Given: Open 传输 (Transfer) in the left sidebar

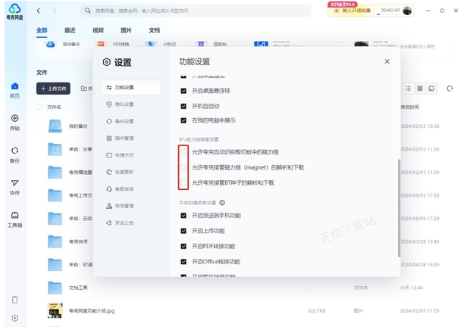Looking at the screenshot, I should [14, 122].
